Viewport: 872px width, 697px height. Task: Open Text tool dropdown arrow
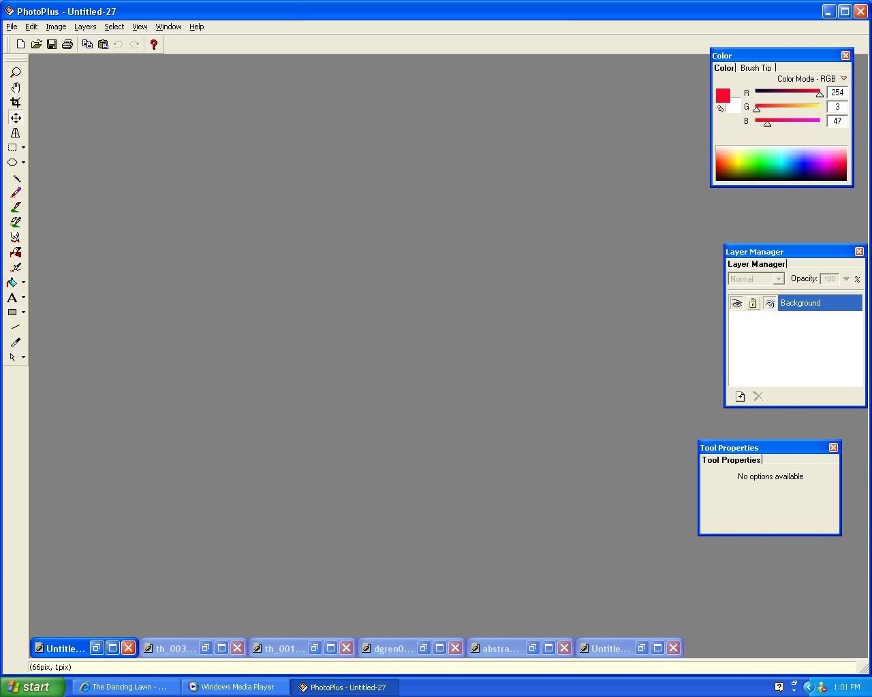pyautogui.click(x=23, y=297)
